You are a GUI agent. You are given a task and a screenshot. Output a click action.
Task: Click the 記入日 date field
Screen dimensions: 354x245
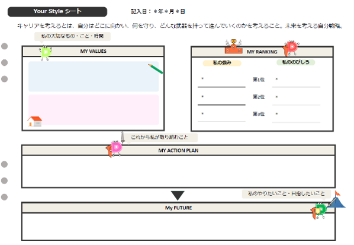pos(158,11)
